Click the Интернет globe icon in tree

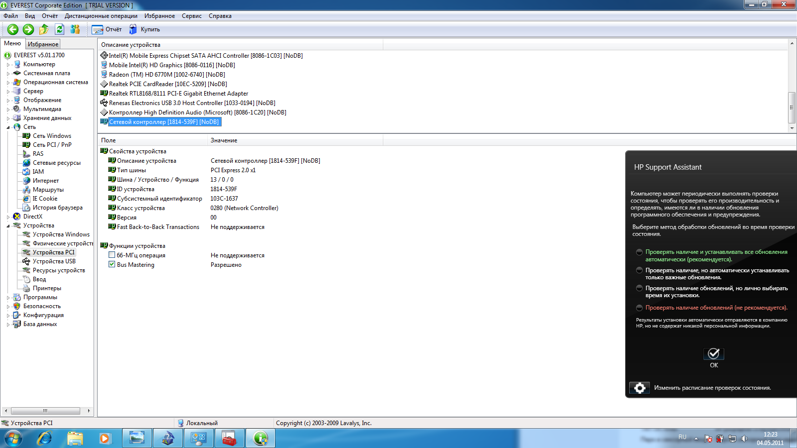26,181
